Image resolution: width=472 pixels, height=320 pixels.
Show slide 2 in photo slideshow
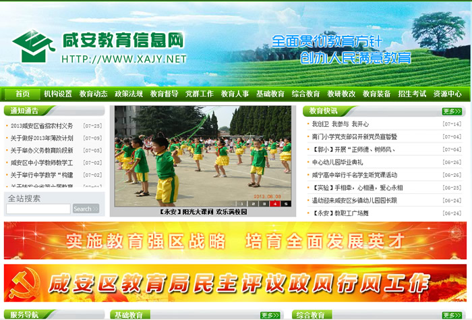tap(253, 204)
